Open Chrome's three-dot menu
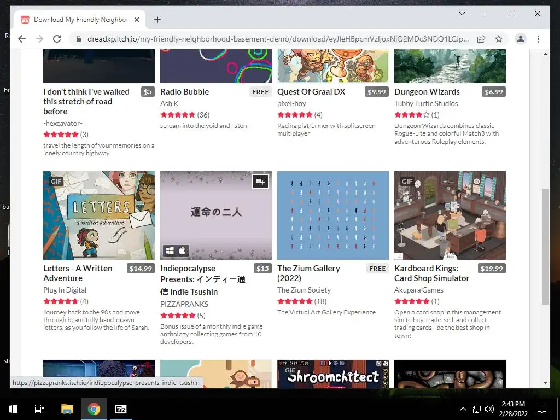 (538, 39)
